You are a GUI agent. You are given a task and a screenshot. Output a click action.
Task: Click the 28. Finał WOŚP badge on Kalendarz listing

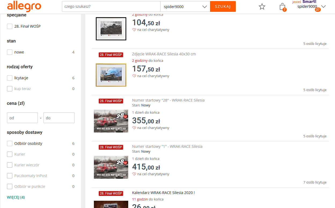tap(111, 193)
